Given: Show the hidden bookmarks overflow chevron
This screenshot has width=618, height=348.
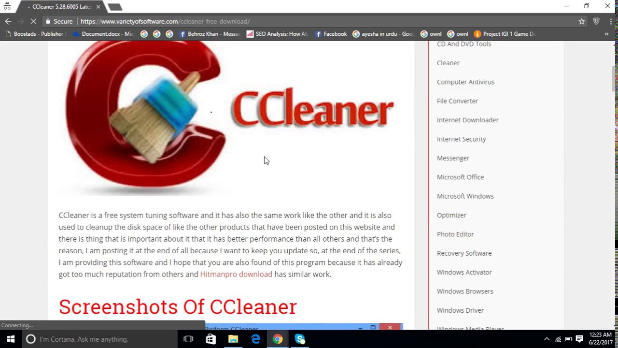Looking at the screenshot, I should tap(606, 34).
